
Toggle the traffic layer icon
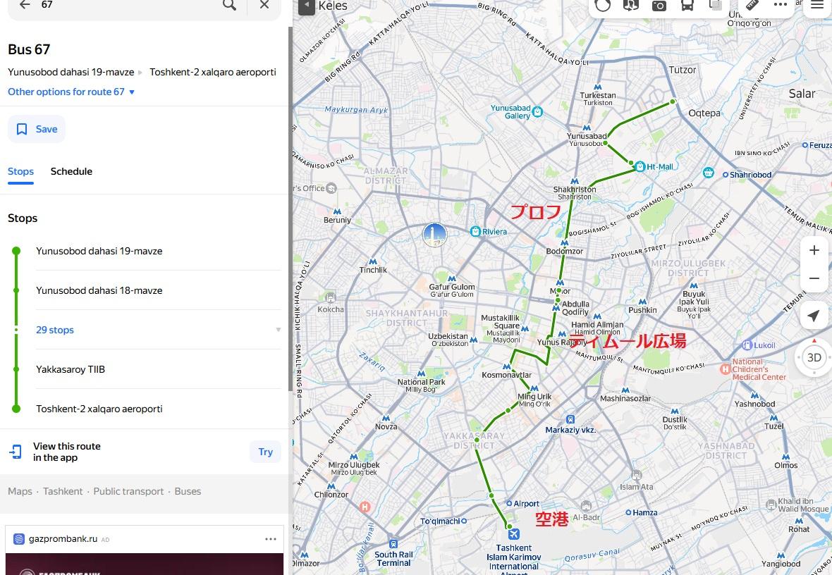(x=602, y=6)
